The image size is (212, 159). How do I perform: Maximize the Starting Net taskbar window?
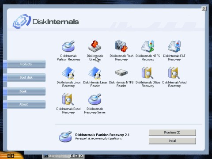tap(77, 156)
